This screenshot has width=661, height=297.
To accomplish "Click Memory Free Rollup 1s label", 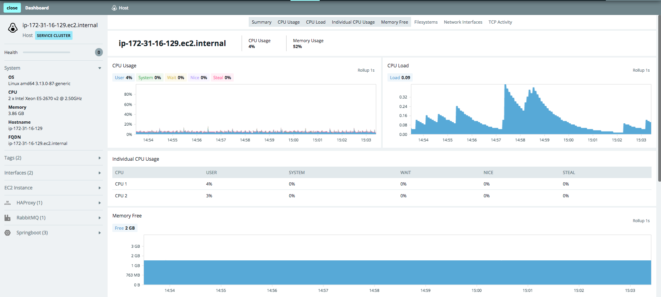I will (641, 221).
